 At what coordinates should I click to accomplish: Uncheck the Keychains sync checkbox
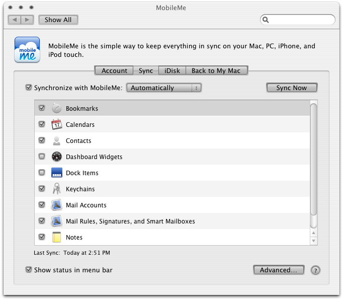click(x=42, y=189)
